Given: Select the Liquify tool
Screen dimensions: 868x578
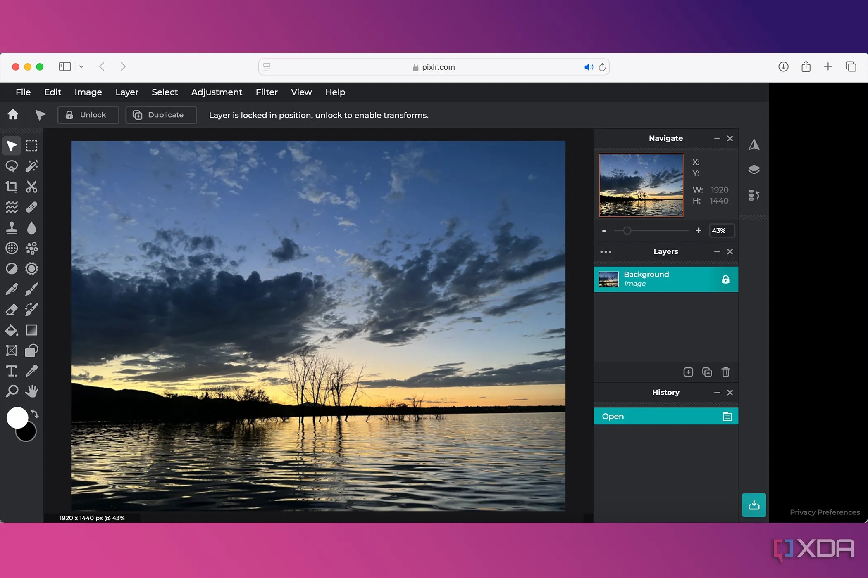Looking at the screenshot, I should point(12,207).
